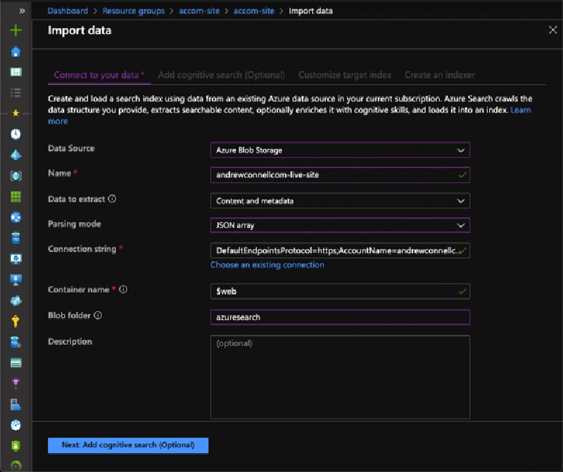Open the Virtual machines monitor icon
563x472 pixels.
point(15,279)
